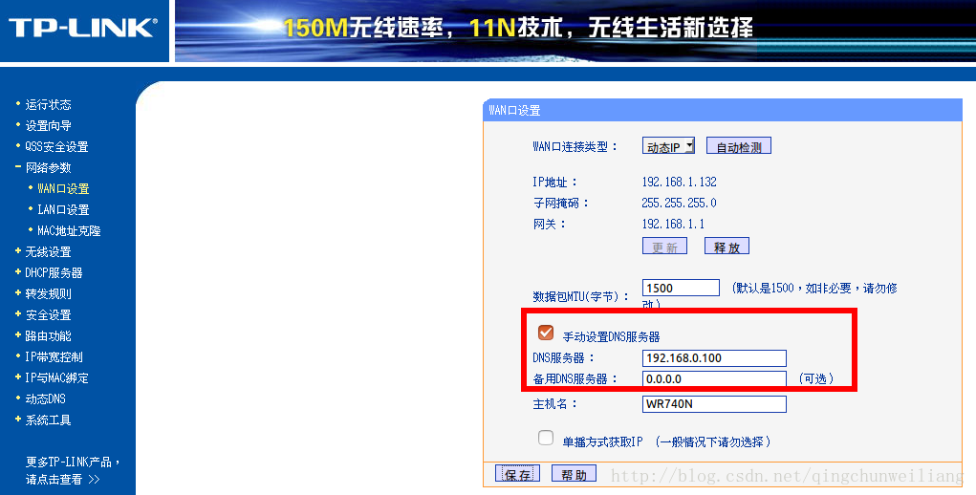This screenshot has width=976, height=495.
Task: Follow the 更多TP-LINK产品 link
Action: [73, 471]
